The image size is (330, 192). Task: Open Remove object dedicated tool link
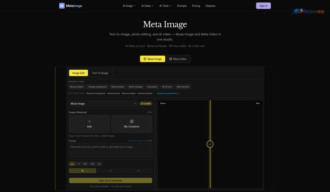point(129,93)
